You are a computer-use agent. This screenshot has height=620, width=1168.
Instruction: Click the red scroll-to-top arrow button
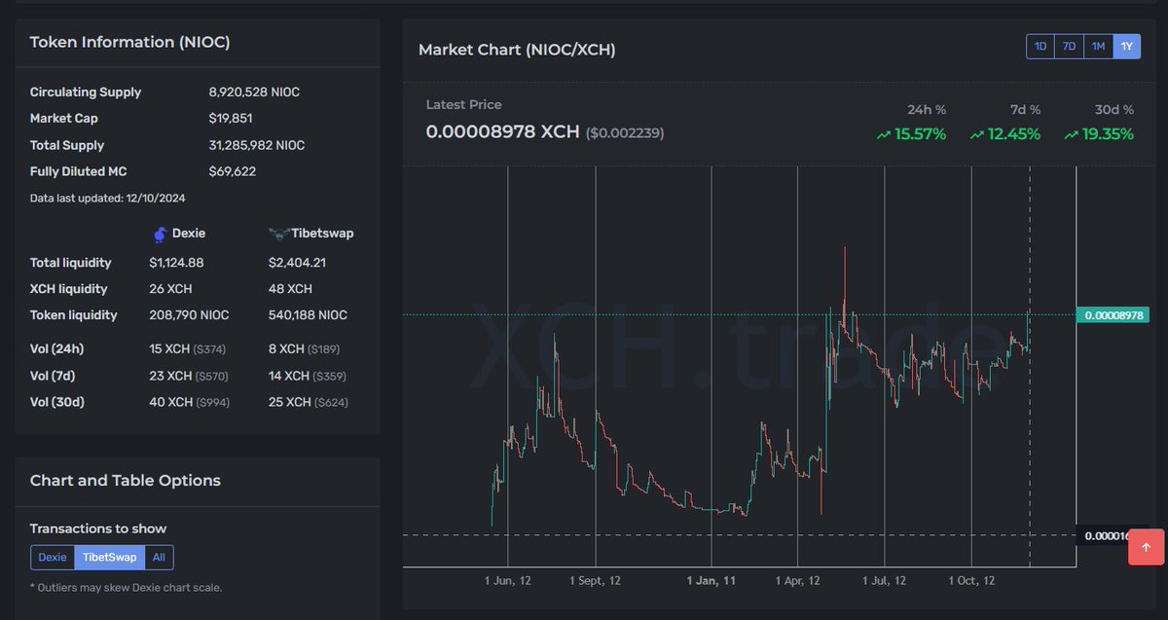(x=1146, y=547)
